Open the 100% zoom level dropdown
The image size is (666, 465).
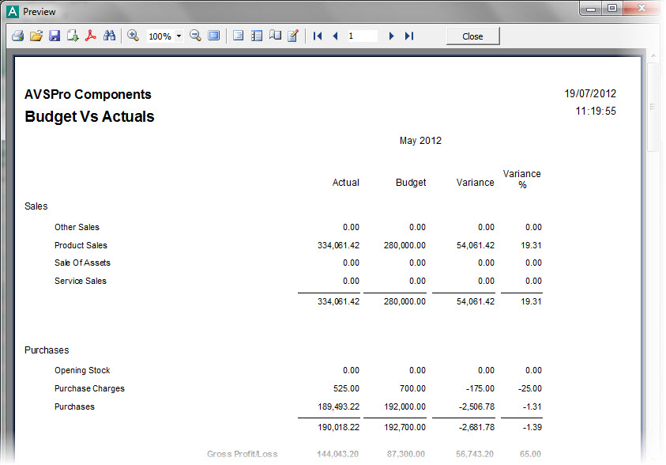(179, 36)
